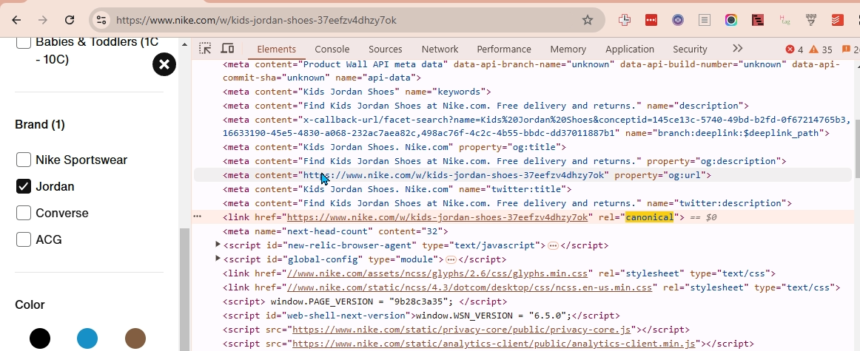The image size is (860, 351).
Task: Uncheck the Jordan brand filter
Action: coord(24,187)
